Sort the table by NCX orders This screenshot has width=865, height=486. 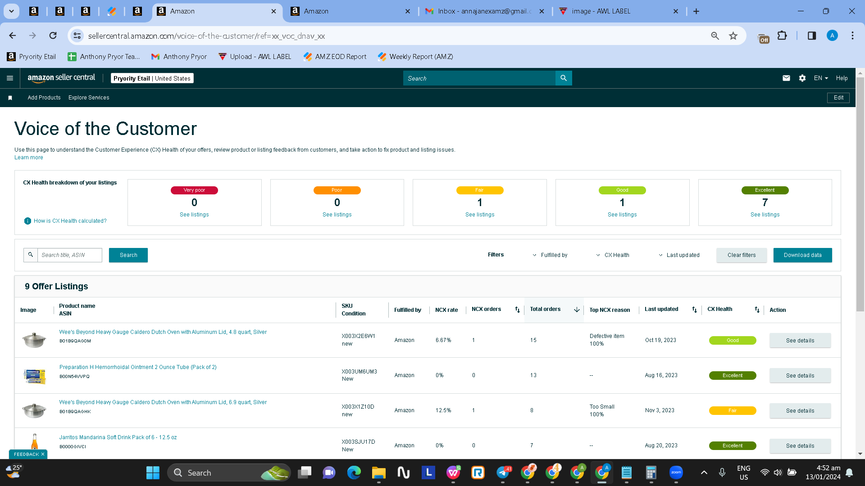pyautogui.click(x=517, y=310)
